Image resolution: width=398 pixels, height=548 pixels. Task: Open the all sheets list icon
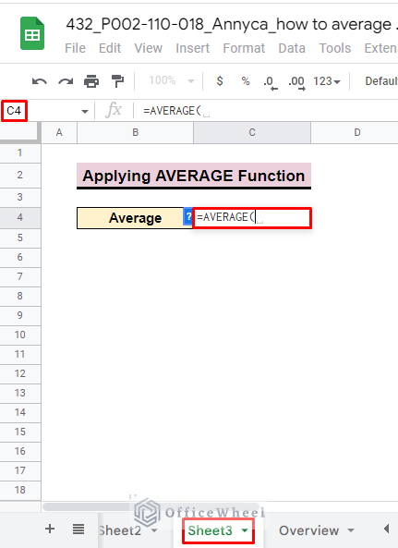78,530
